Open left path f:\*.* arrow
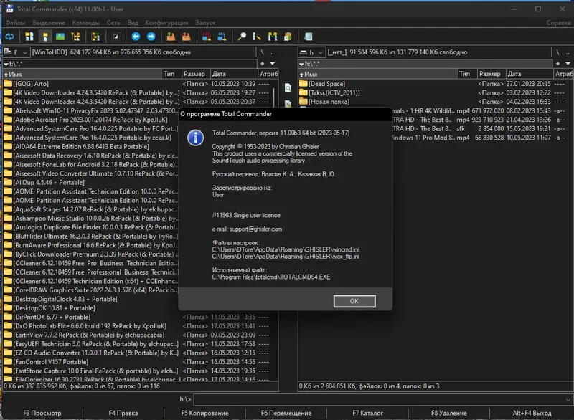Image resolution: width=574 pixels, height=420 pixels. tap(6, 64)
